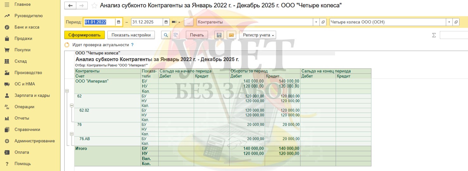Image resolution: width=468 pixels, height=171 pixels.
Task: Open the Контрагенты field's open-form icon
Action: pyautogui.click(x=323, y=22)
